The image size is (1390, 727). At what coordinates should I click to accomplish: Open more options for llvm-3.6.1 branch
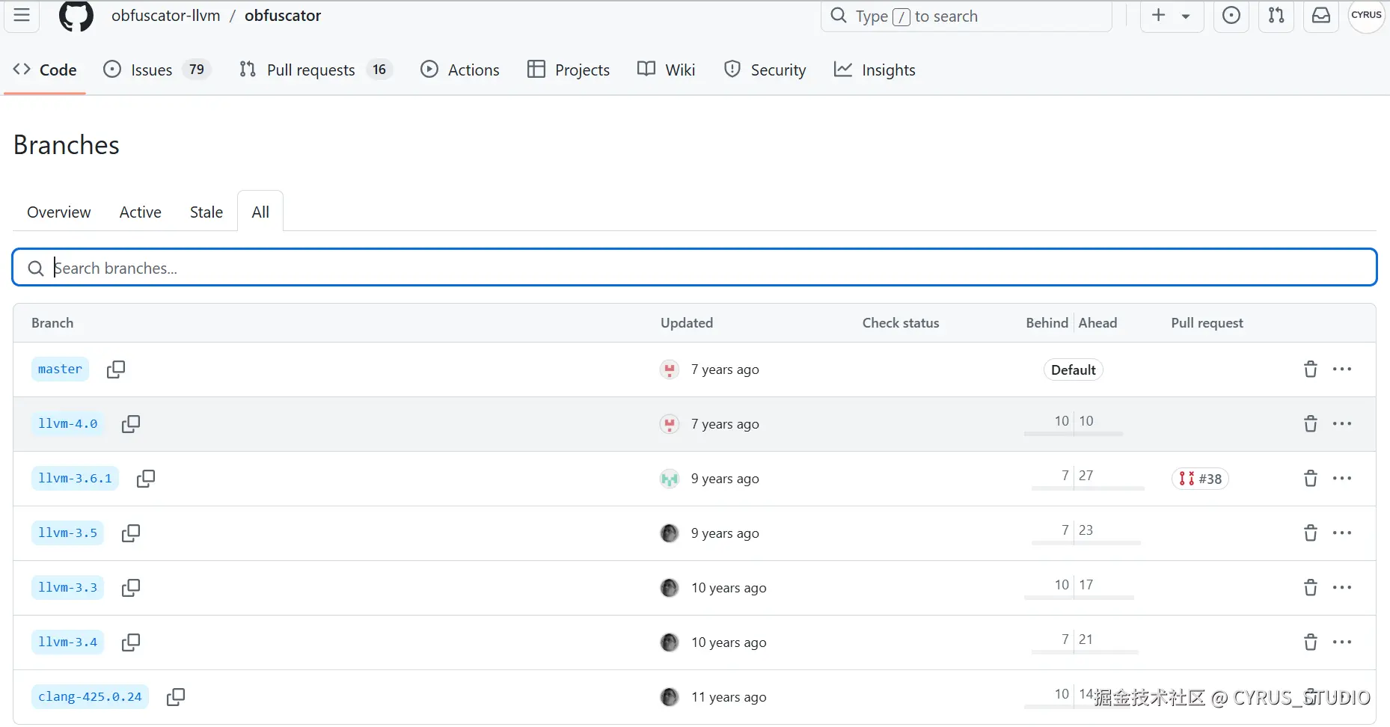pos(1342,479)
